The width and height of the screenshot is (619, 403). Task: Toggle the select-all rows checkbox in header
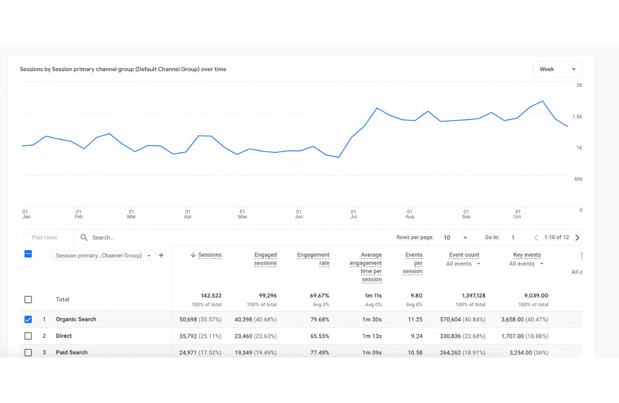pyautogui.click(x=28, y=254)
